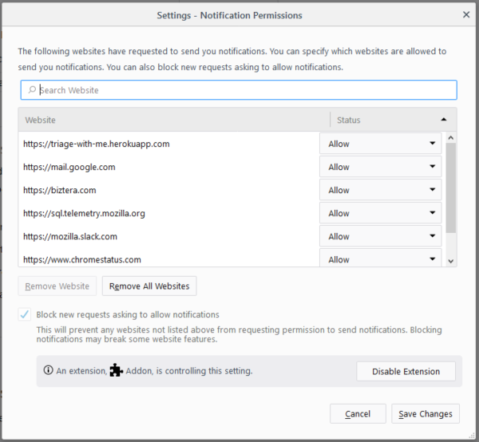Expand status dropdown for mozilla.slack.com
The width and height of the screenshot is (479, 442).
click(x=380, y=236)
